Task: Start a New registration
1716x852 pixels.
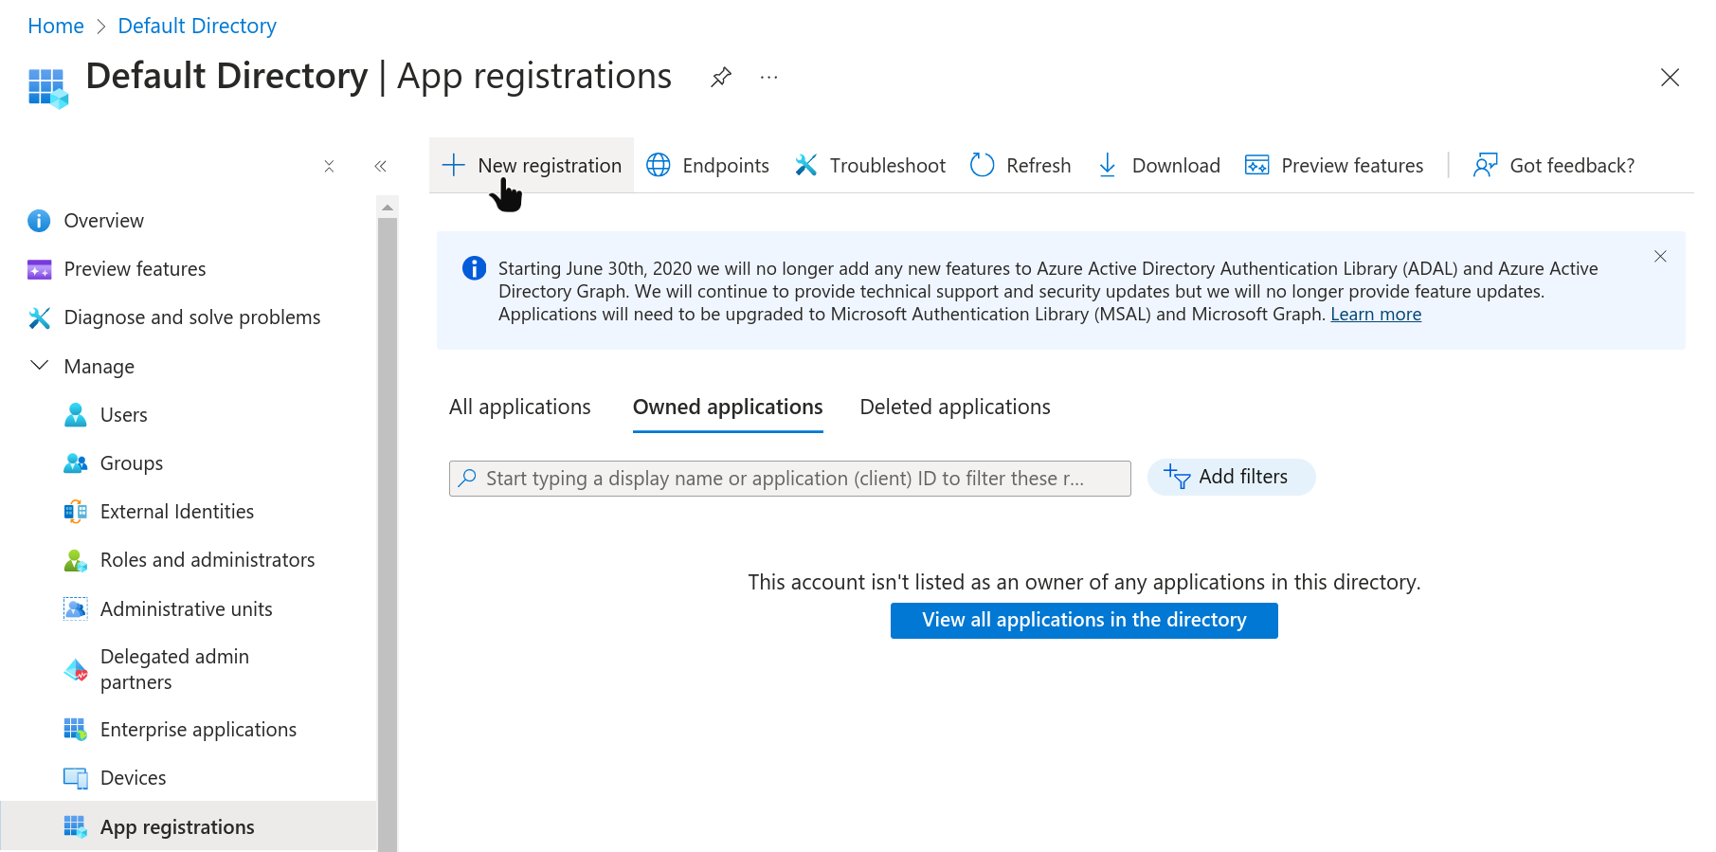Action: (532, 165)
